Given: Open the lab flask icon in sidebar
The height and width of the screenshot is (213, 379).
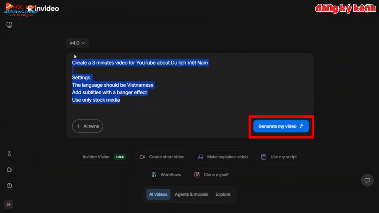Looking at the screenshot, I should point(9,154).
